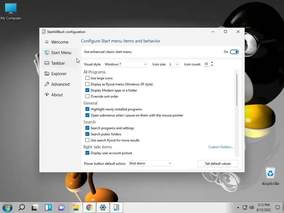284x213 pixels.
Task: Switch to the Taskbar page
Action: pyautogui.click(x=60, y=63)
